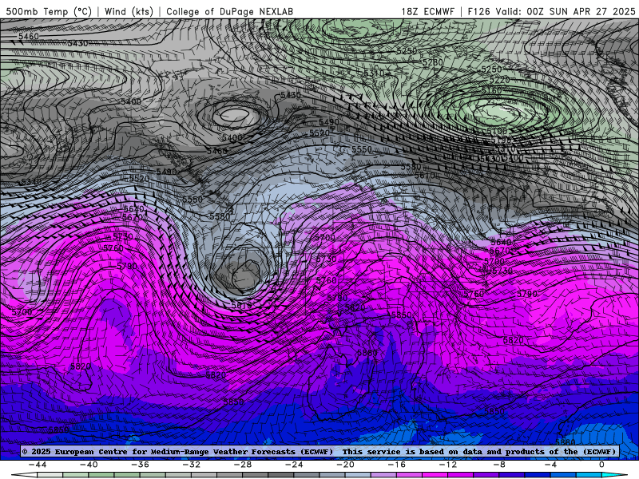
Task: Click the "18Z ECMWF" model run label
Action: click(427, 11)
